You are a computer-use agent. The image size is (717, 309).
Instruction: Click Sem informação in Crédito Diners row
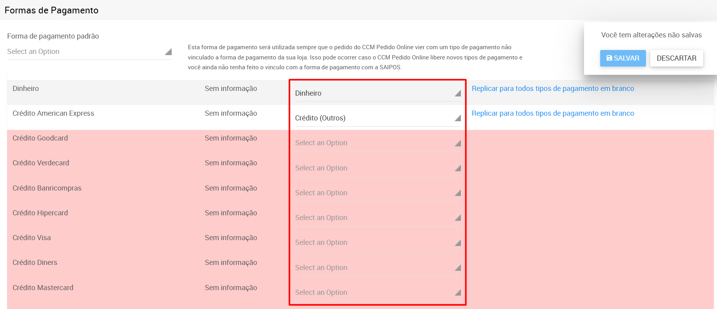231,263
